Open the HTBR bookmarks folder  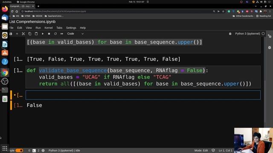coord(26,16)
